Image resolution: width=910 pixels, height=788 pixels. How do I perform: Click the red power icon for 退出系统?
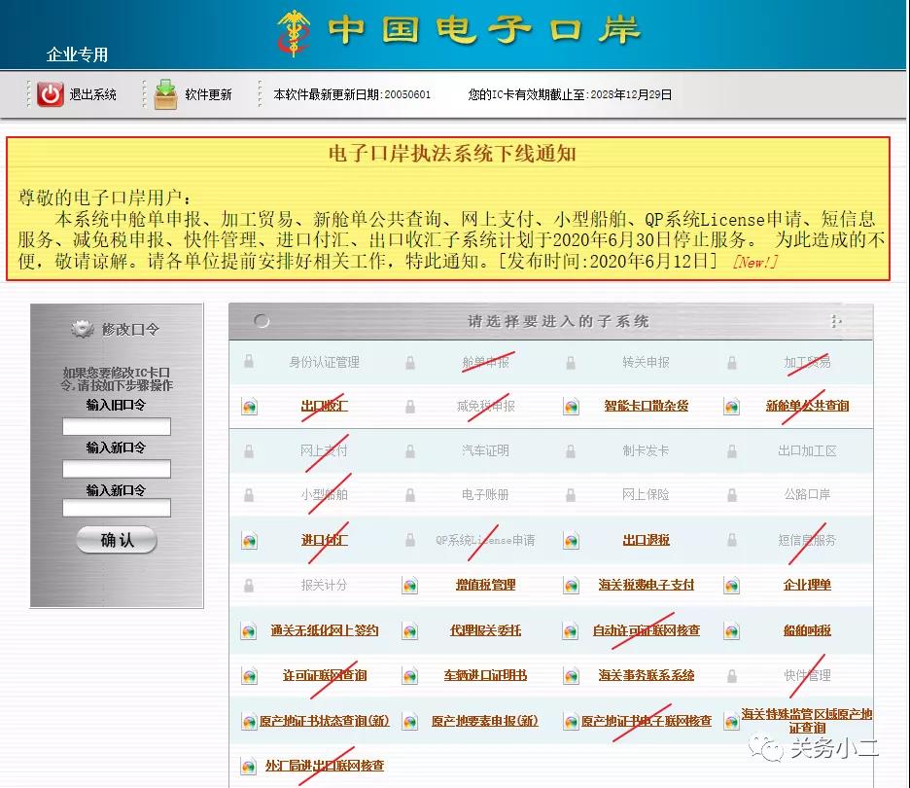point(50,94)
